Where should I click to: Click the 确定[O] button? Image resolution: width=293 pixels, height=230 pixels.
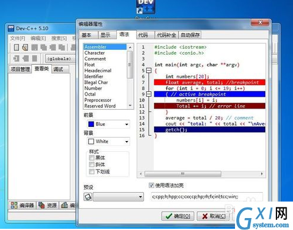click(178, 216)
